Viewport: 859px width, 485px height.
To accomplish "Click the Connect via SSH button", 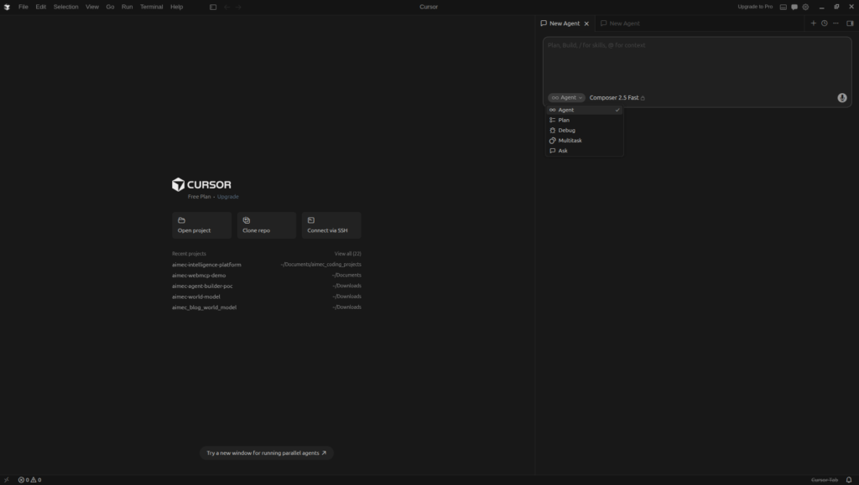I will click(x=331, y=225).
